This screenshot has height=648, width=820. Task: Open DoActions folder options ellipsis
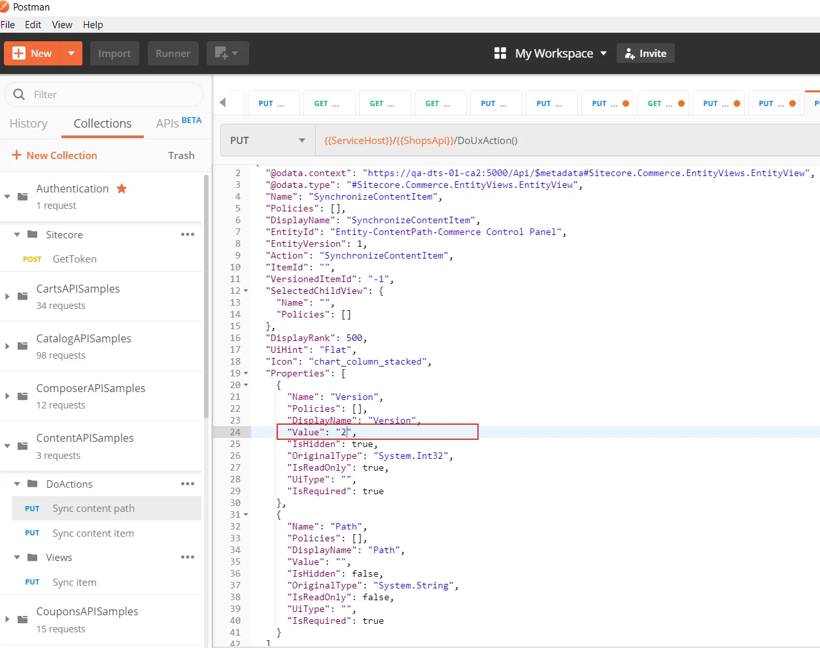(x=188, y=484)
